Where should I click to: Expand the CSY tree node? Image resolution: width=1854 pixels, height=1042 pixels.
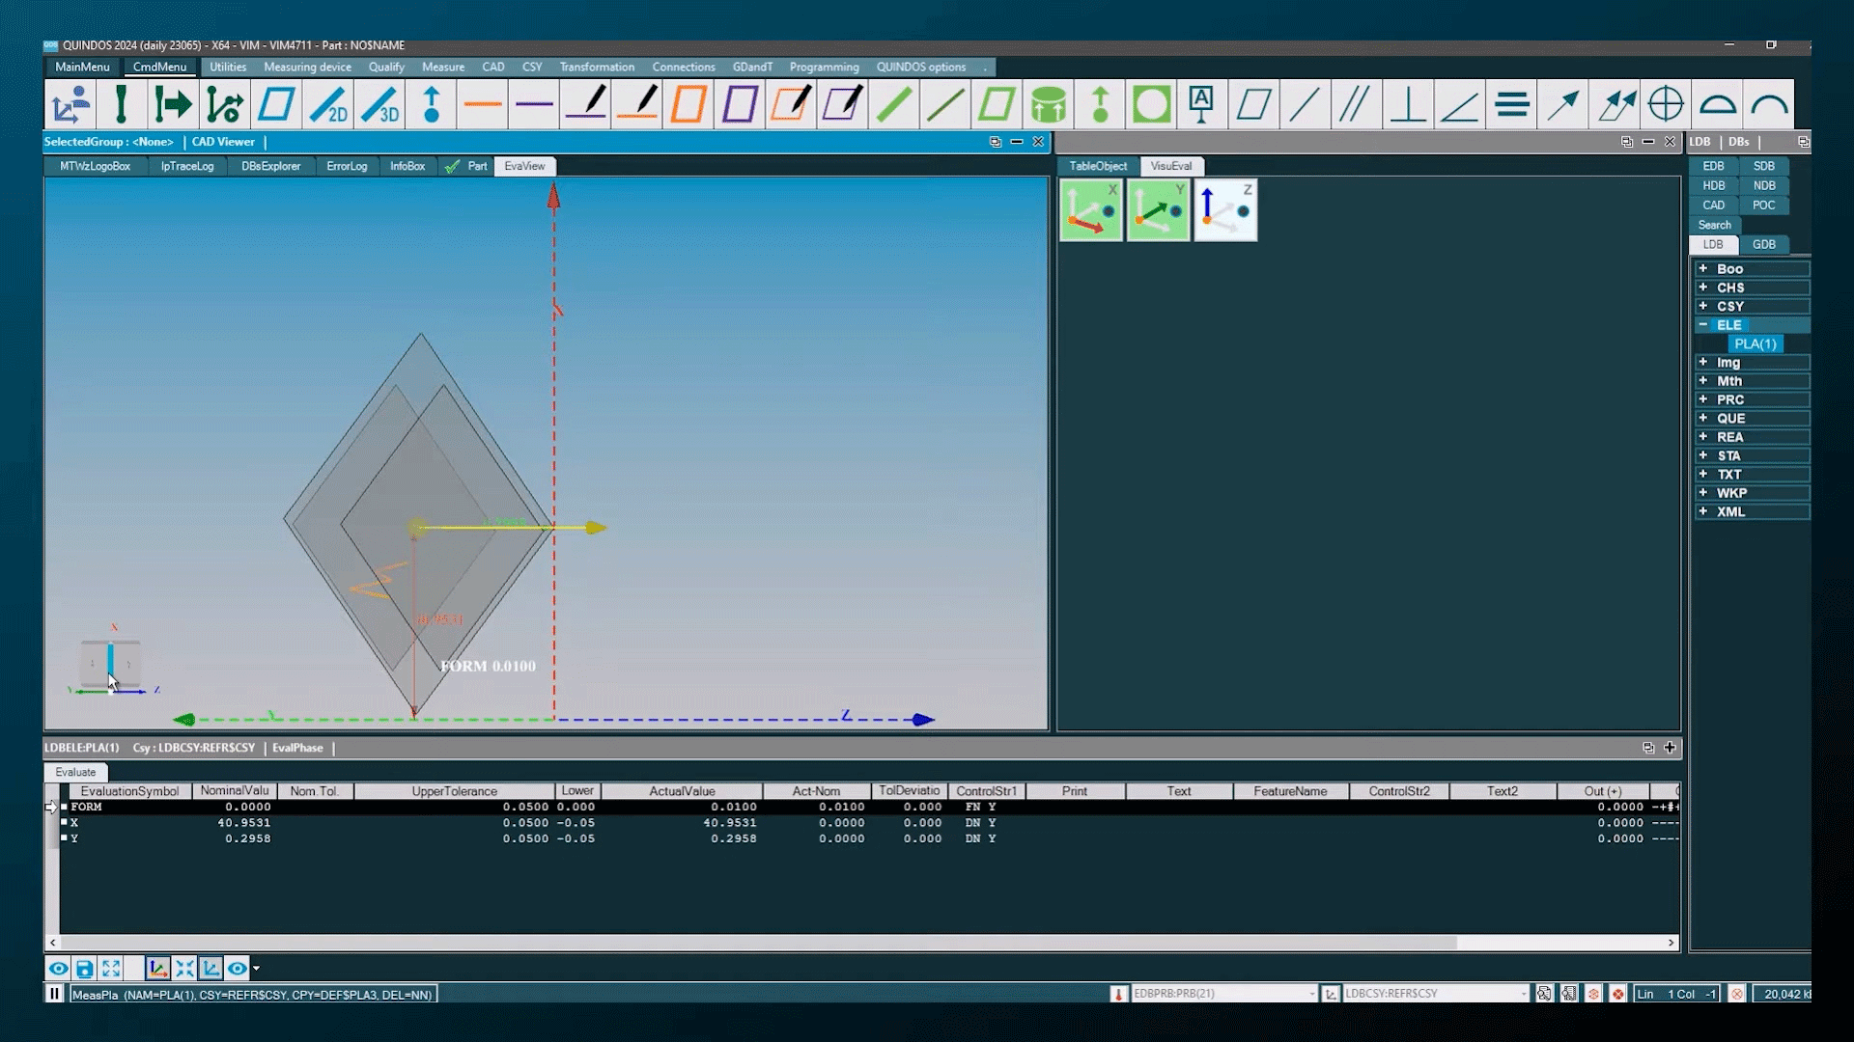1703,306
